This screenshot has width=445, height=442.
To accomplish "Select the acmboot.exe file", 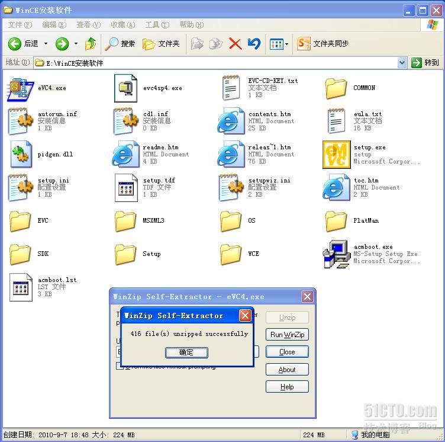I will click(x=337, y=254).
